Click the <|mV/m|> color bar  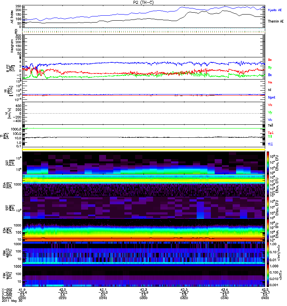(x=268, y=253)
